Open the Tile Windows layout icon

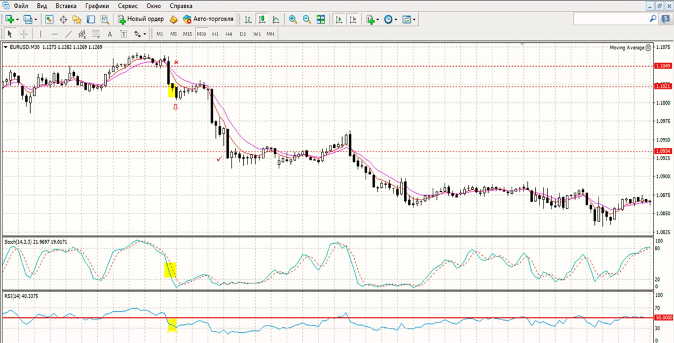(321, 19)
